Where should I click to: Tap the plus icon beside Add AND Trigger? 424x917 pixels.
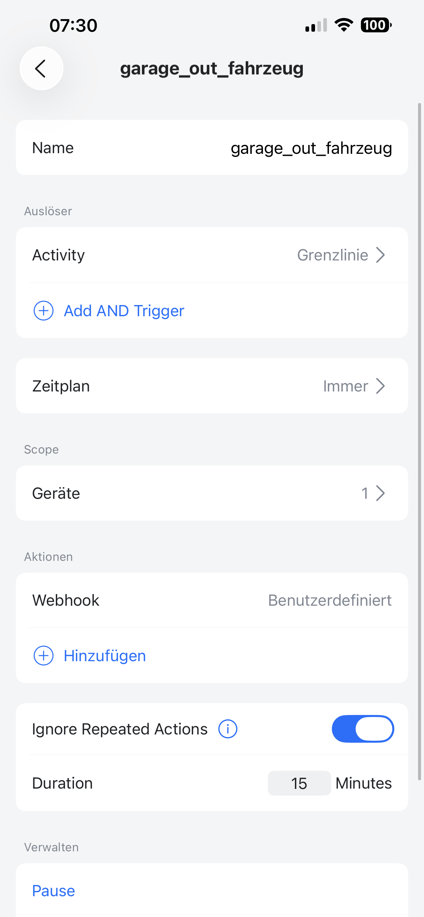[x=44, y=311]
